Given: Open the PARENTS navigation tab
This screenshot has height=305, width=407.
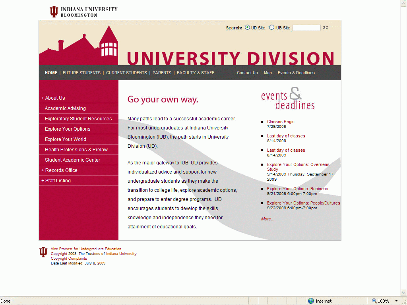Looking at the screenshot, I should point(162,73).
